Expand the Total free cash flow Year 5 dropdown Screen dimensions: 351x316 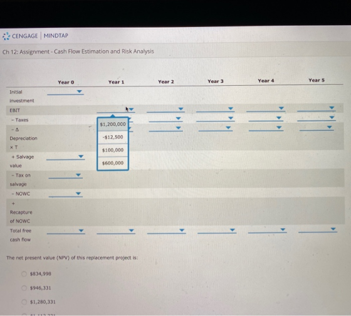click(x=318, y=229)
